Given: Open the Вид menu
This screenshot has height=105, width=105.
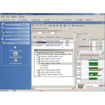Looking at the screenshot, I should click(x=8, y=17).
